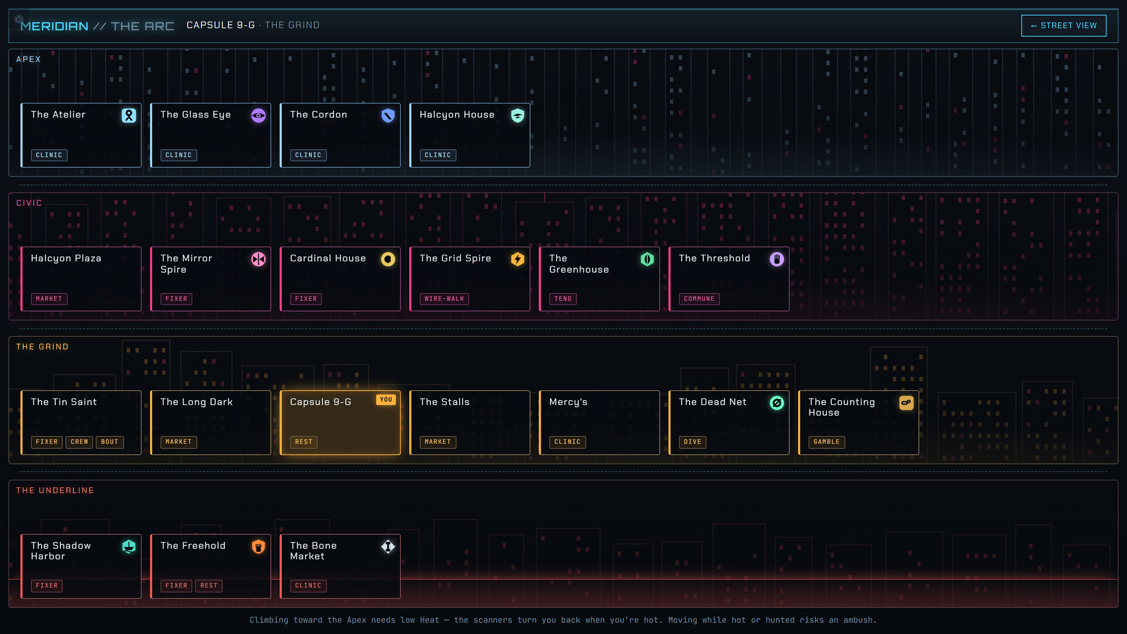Image resolution: width=1127 pixels, height=634 pixels.
Task: Click the CLINIC tag on Halcyon House
Action: 438,156
